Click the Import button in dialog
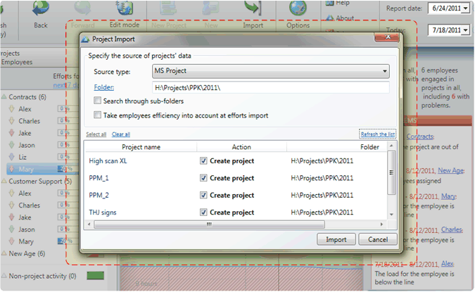Image resolution: width=475 pixels, height=292 pixels. [x=336, y=240]
